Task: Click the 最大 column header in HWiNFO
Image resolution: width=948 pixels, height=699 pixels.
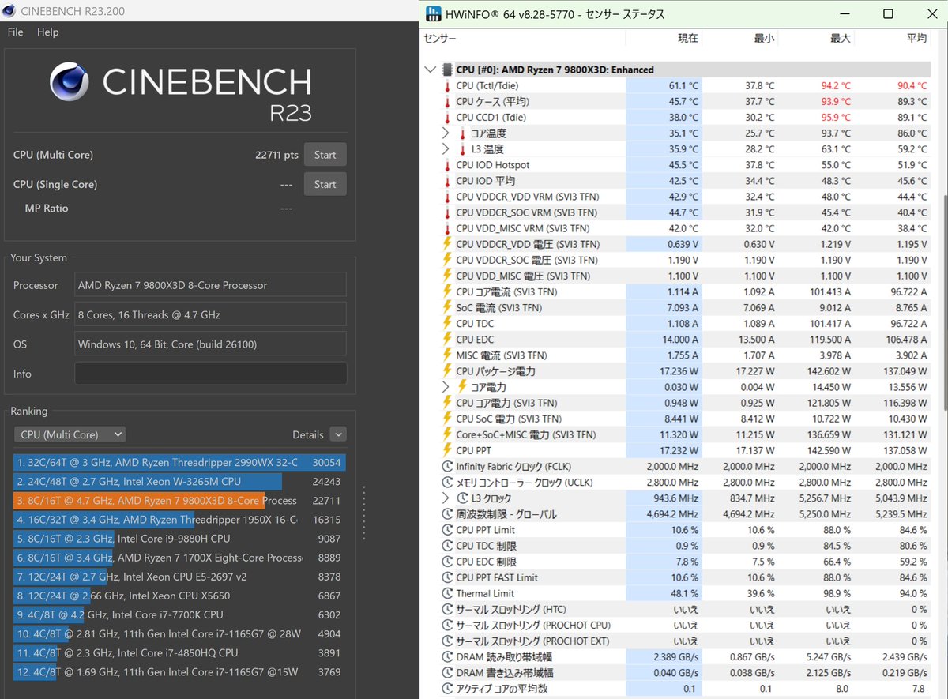Action: tap(840, 38)
